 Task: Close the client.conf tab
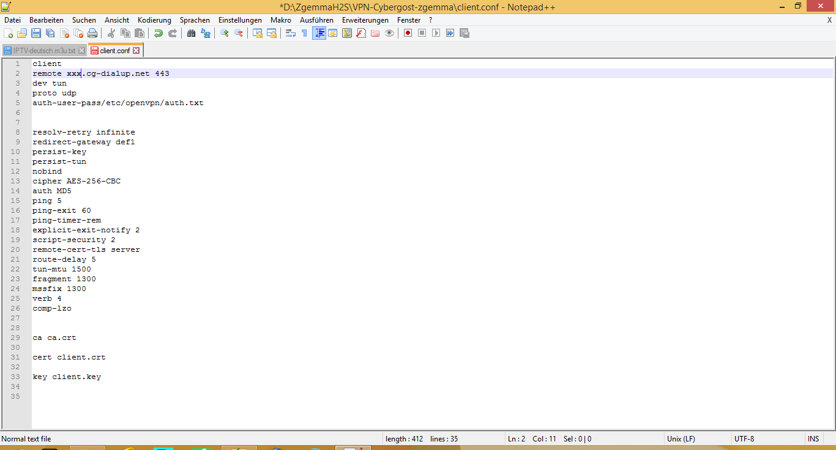(x=136, y=51)
